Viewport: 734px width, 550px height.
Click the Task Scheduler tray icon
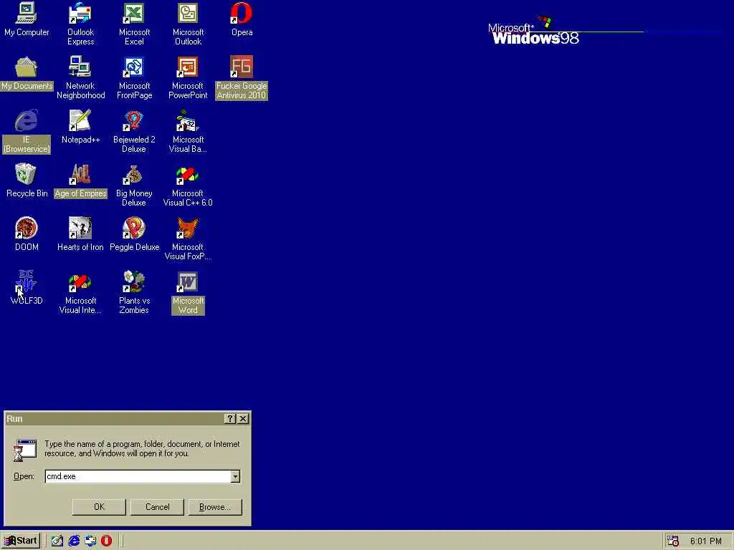673,541
